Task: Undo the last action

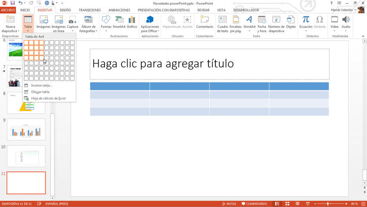Action: pos(21,3)
